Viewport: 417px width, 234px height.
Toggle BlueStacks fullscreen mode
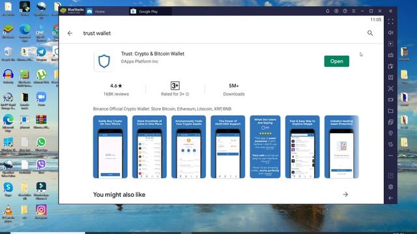pyautogui.click(x=390, y=21)
